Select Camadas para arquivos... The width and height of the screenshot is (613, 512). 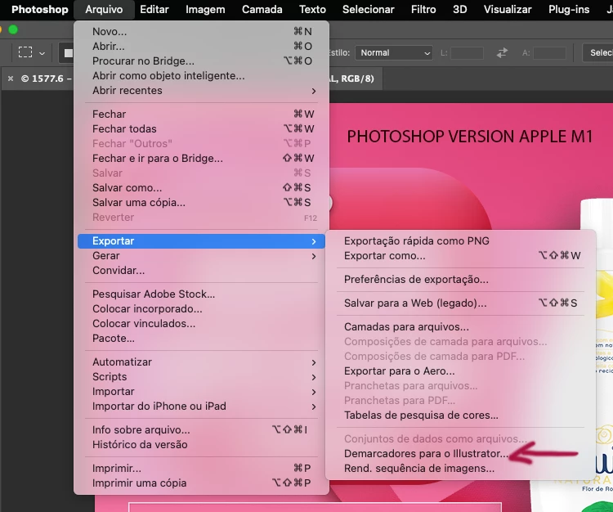pos(460,327)
